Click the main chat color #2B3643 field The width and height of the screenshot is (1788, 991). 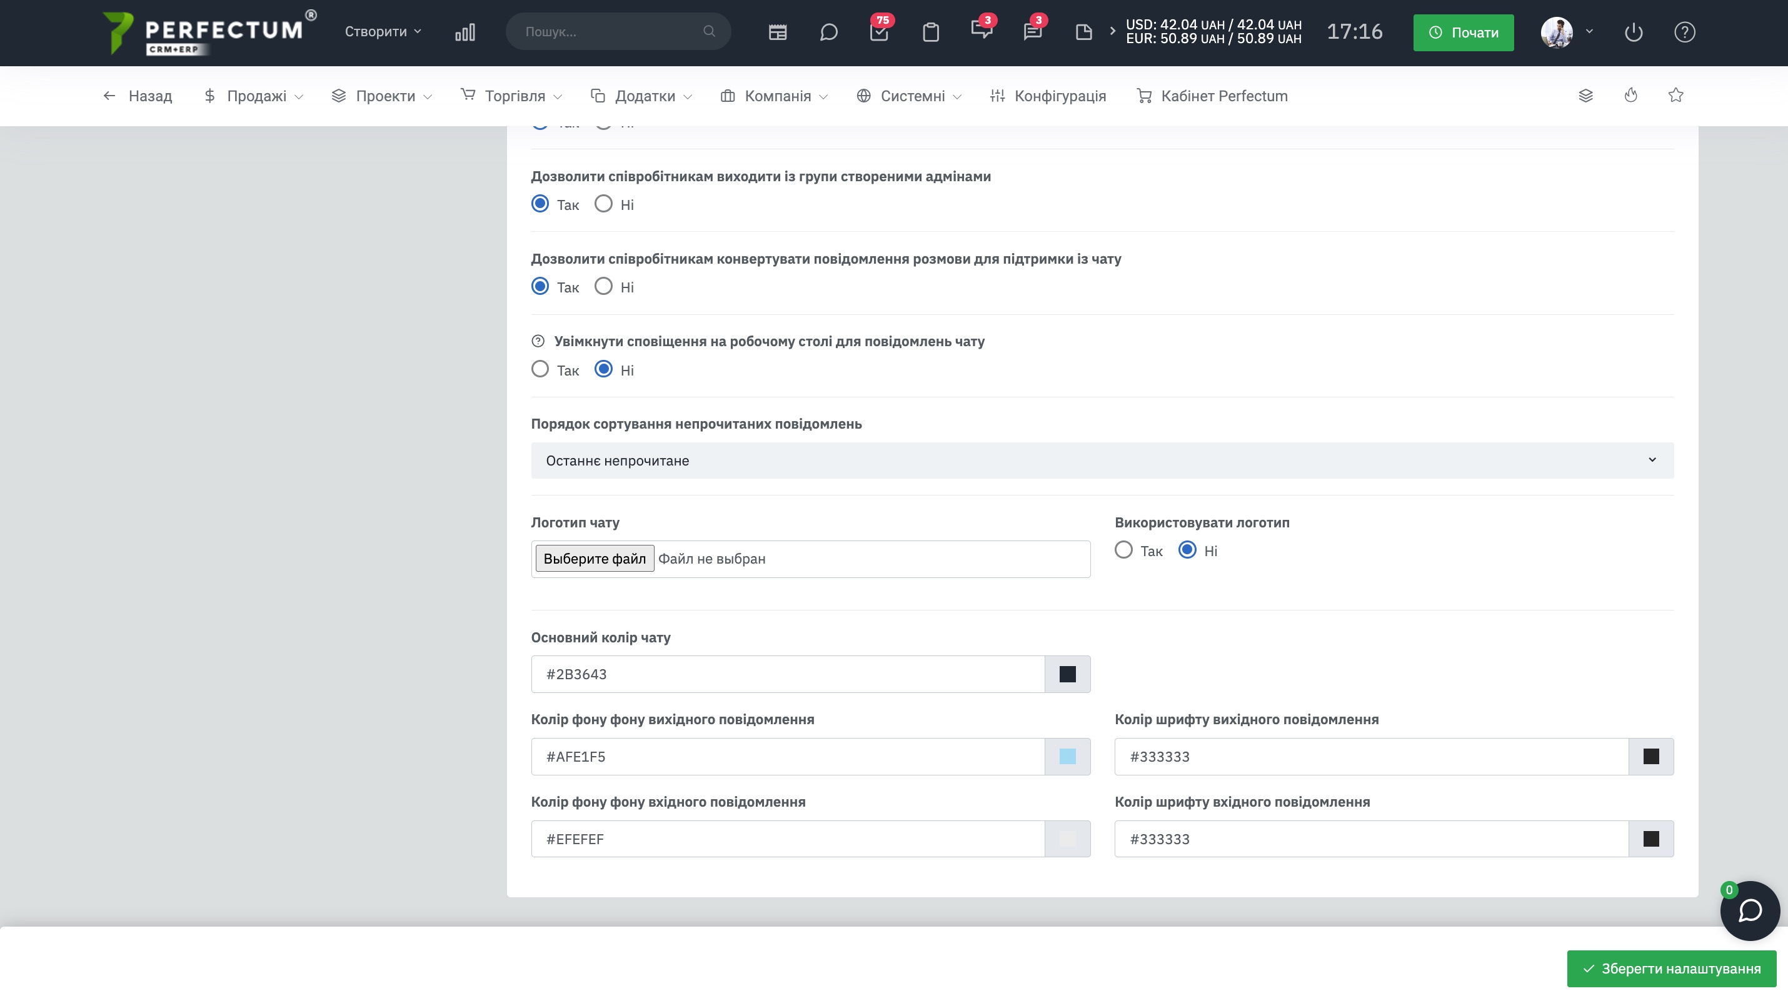click(x=788, y=674)
